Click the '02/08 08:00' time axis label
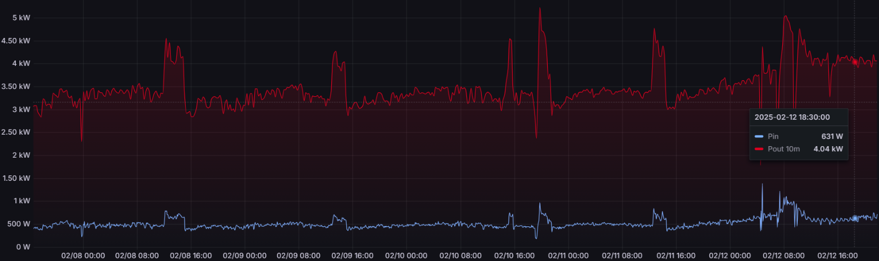This screenshot has height=261, width=879. (137, 256)
